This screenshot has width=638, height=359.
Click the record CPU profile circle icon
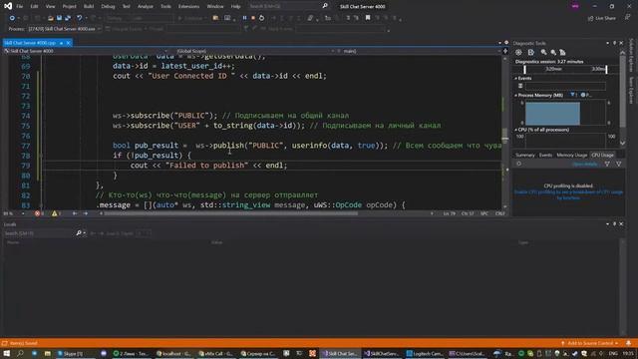click(x=518, y=164)
